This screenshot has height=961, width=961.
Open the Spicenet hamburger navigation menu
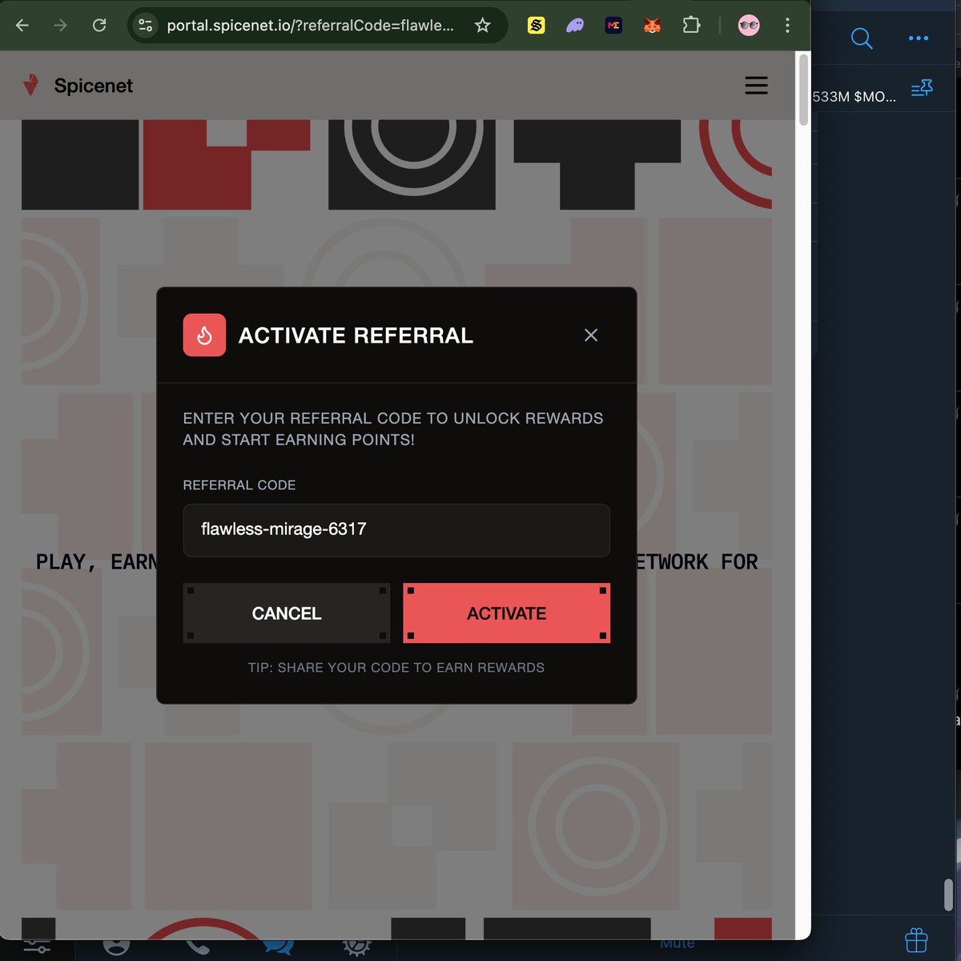coord(756,86)
